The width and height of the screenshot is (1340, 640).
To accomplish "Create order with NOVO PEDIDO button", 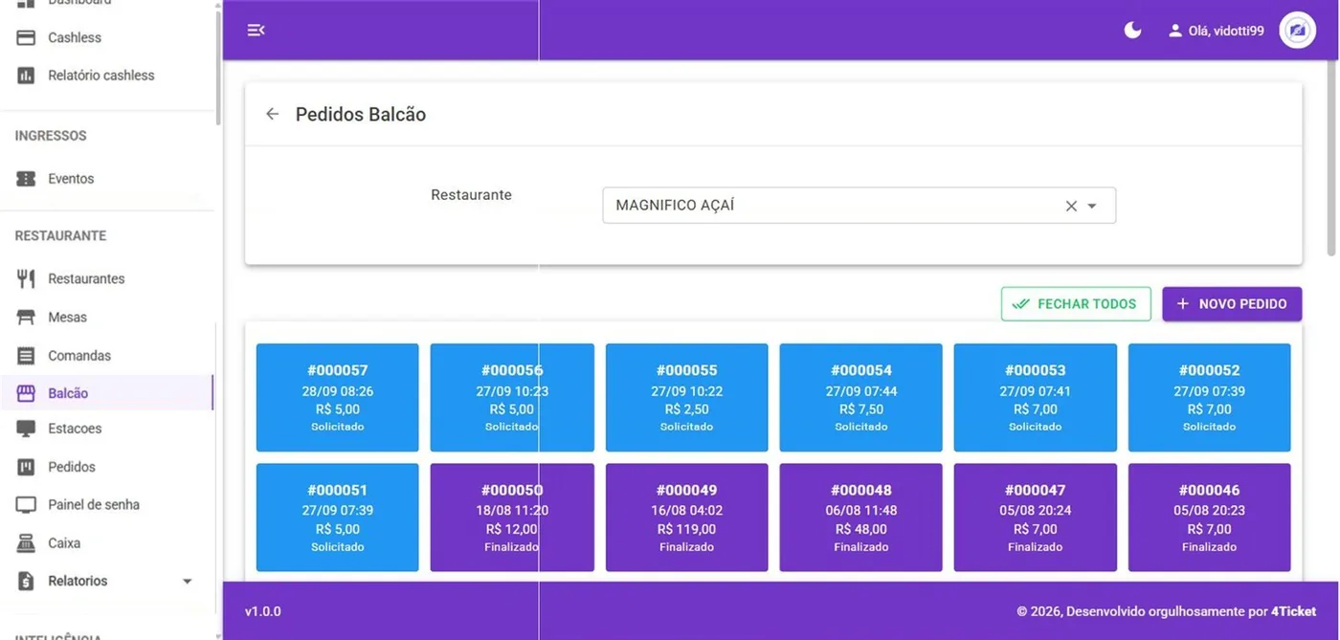I will pos(1232,304).
